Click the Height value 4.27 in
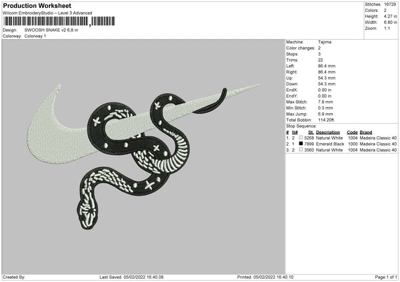 pyautogui.click(x=390, y=16)
